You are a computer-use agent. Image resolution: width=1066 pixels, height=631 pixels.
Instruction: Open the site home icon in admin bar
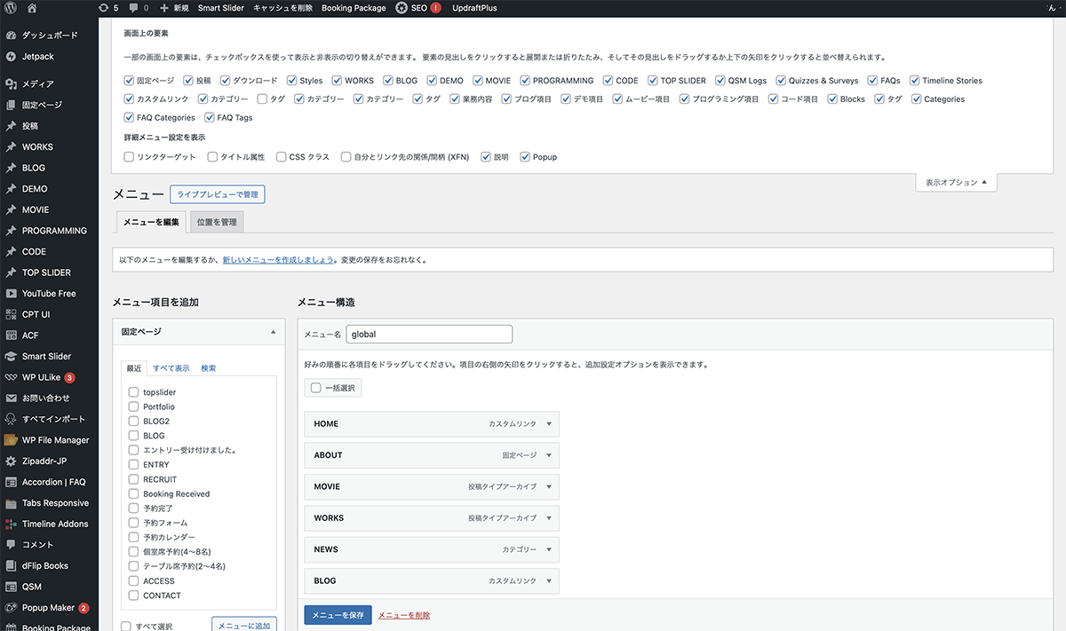pos(32,8)
